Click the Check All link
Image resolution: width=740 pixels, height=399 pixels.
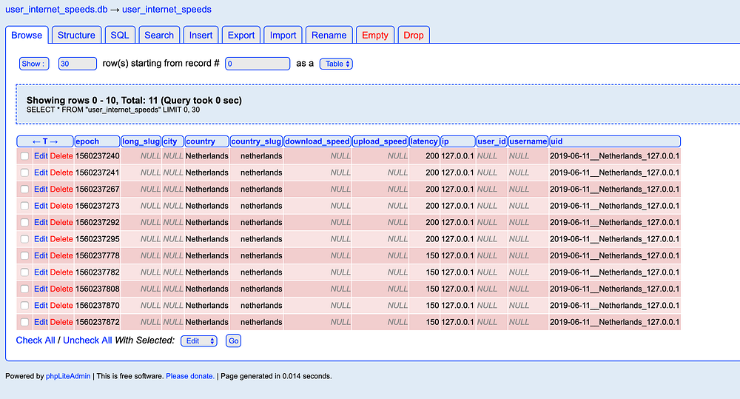pos(36,341)
